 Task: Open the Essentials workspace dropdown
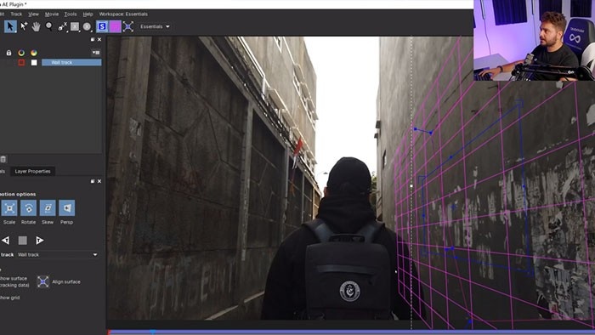point(155,26)
